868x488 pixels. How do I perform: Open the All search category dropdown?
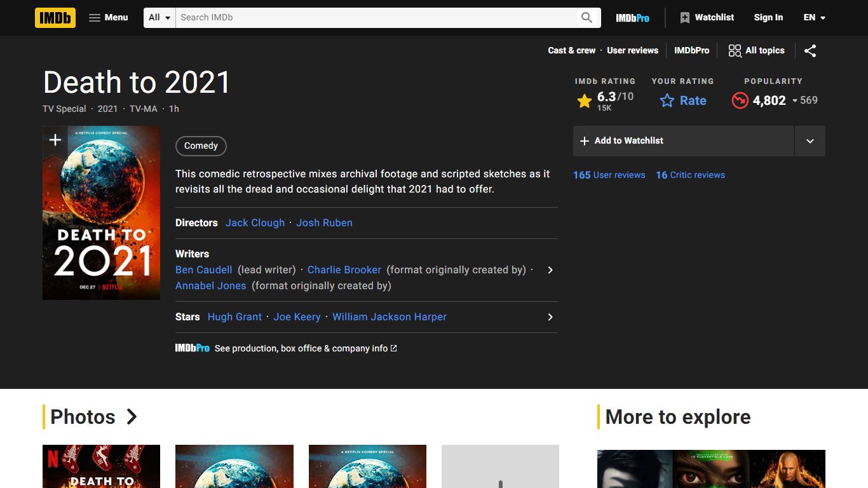[159, 18]
